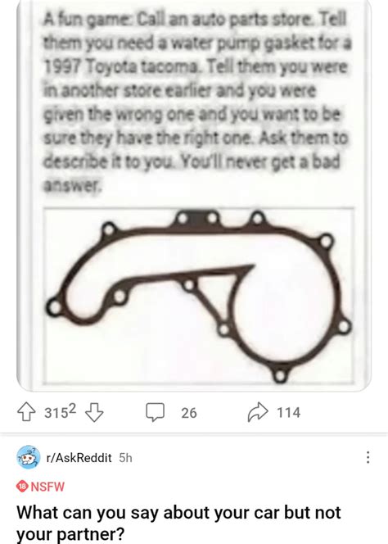388x544 pixels.
Task: Downvote the water pump gasket post
Action: pyautogui.click(x=94, y=412)
